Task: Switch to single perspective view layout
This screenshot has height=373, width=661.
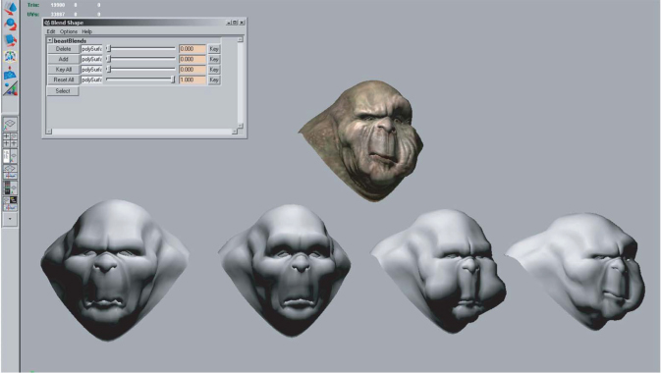Action: pyautogui.click(x=10, y=124)
